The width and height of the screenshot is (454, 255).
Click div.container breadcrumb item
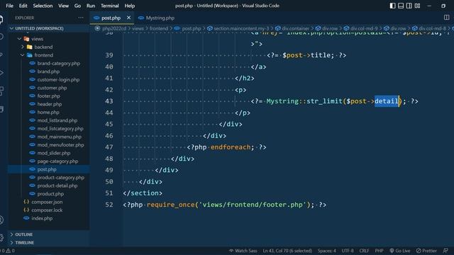point(295,28)
